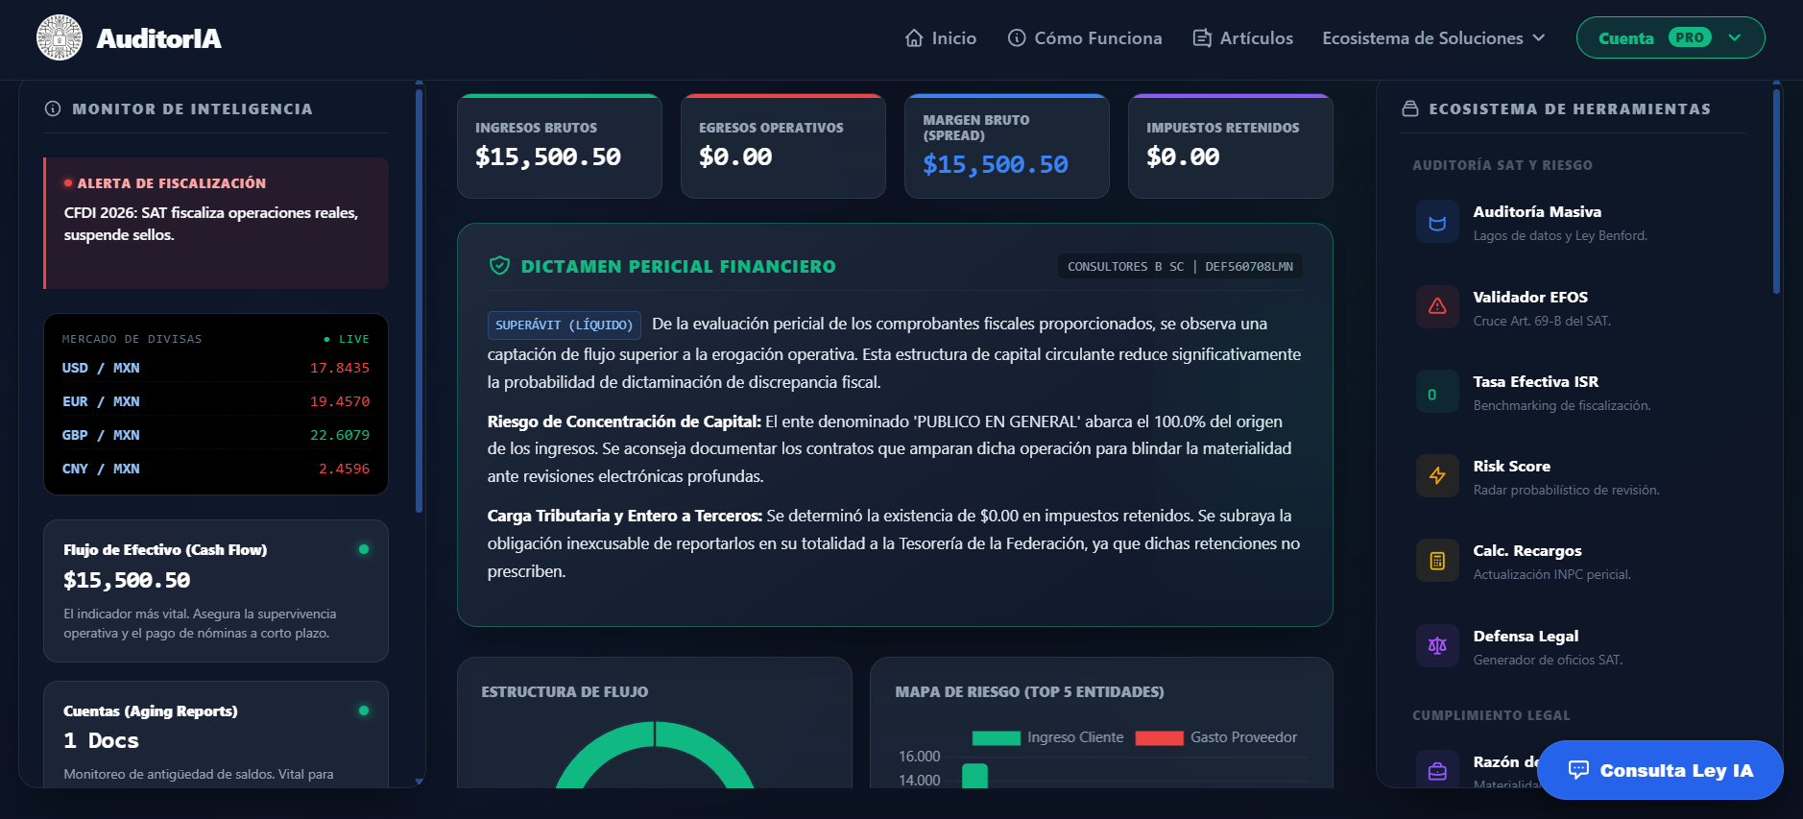Click the left panel scrollbar
This screenshot has width=1803, height=819.
pos(419,301)
